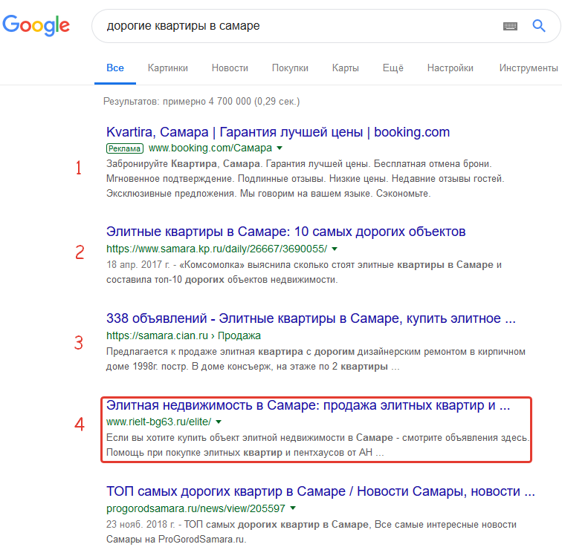Screen dimensions: 562x547
Task: Click the samara.kp.ru daily URL
Action: tap(216, 249)
